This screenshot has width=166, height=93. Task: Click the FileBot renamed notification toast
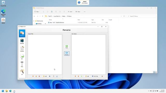coord(83,2)
